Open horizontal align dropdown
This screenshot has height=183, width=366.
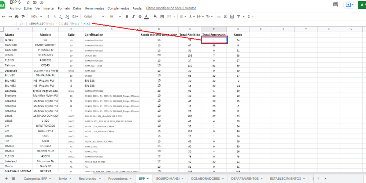[x=182, y=16]
